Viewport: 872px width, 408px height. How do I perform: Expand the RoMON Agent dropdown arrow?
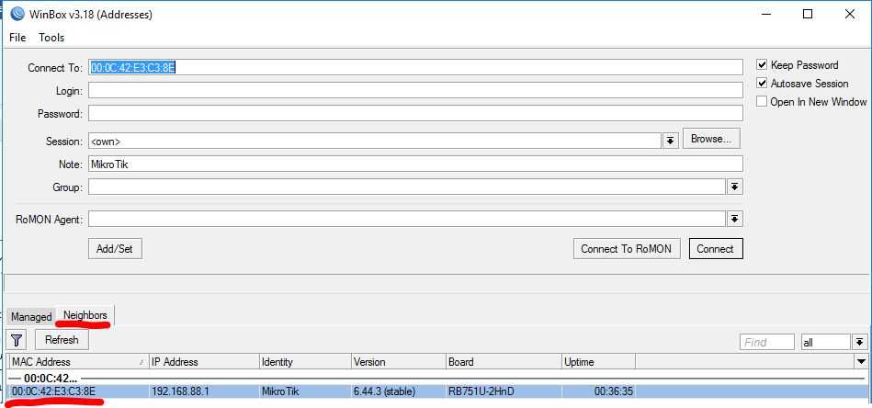click(x=735, y=220)
